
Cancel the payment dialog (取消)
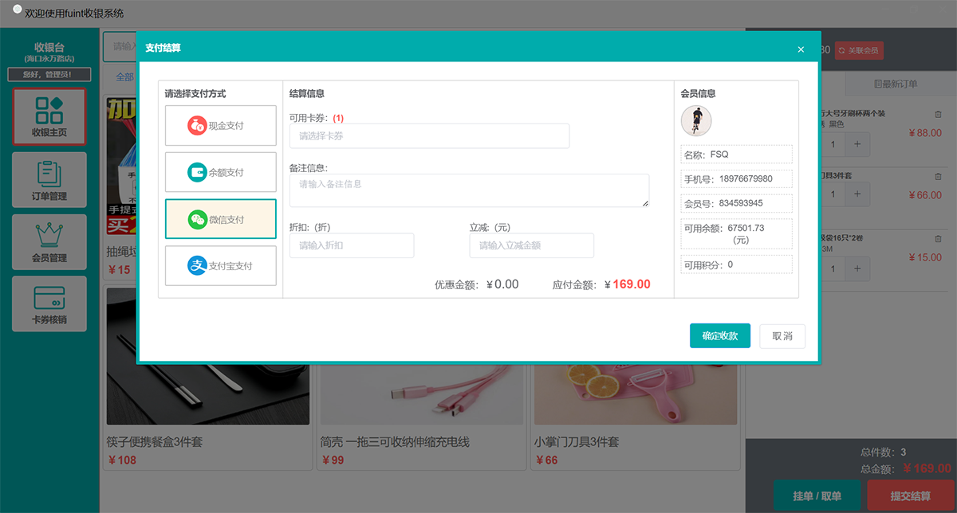coord(782,336)
